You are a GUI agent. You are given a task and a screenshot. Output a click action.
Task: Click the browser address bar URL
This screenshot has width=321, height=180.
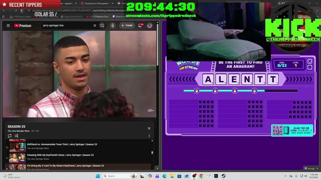[83, 10]
